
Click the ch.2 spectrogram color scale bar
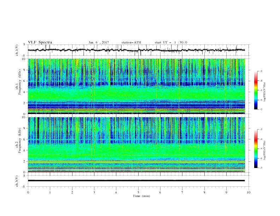pyautogui.click(x=256, y=149)
